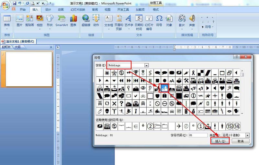Image resolution: width=259 pixels, height=165 pixels.
Task: Select the spider symbol in Webdings grid
Action: [x=107, y=72]
